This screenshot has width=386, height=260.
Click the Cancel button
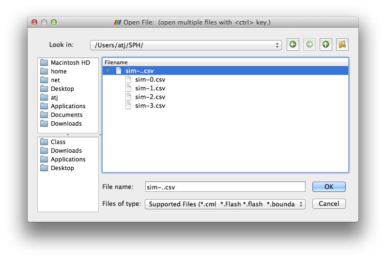tap(329, 203)
